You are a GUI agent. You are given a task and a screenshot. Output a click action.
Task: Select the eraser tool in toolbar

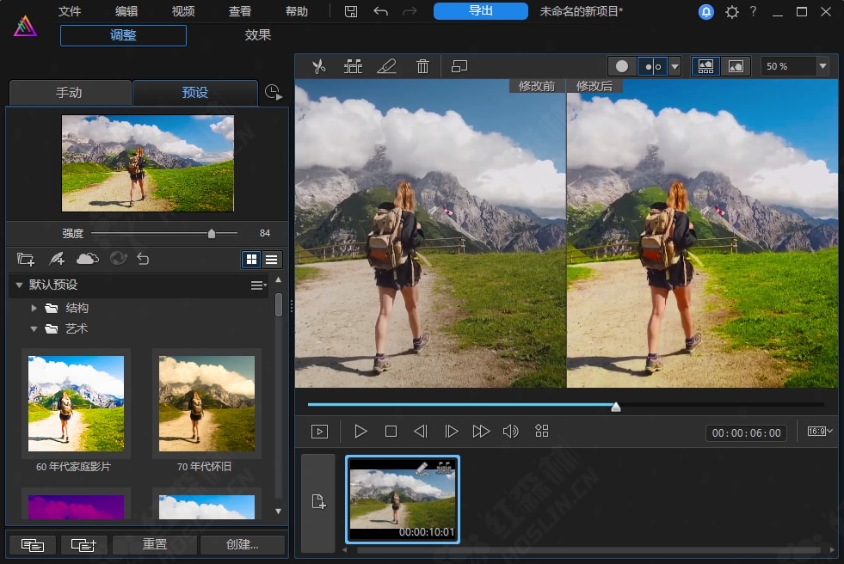[x=387, y=66]
